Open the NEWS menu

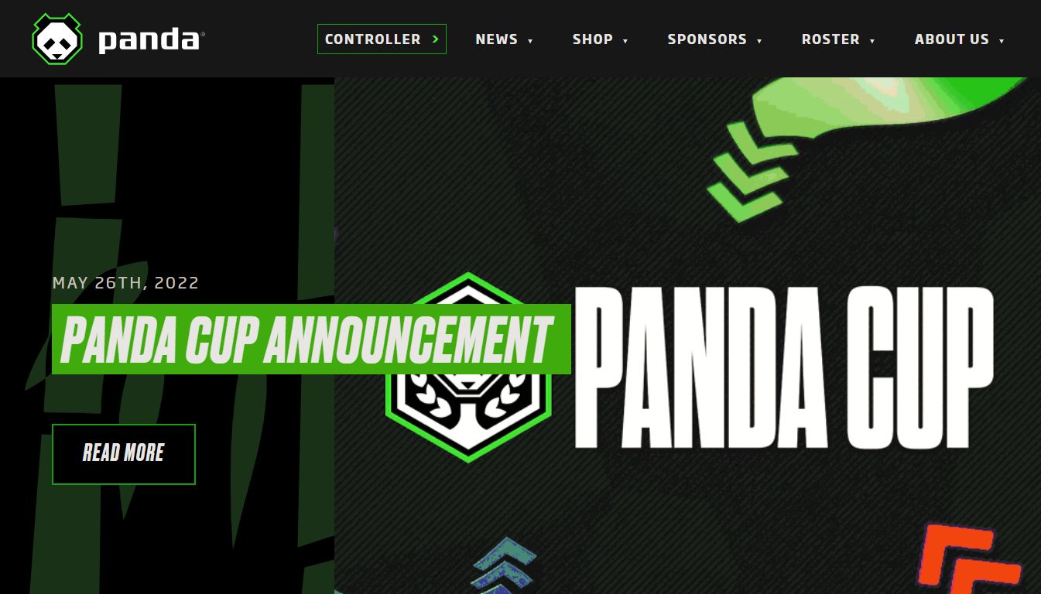click(496, 39)
